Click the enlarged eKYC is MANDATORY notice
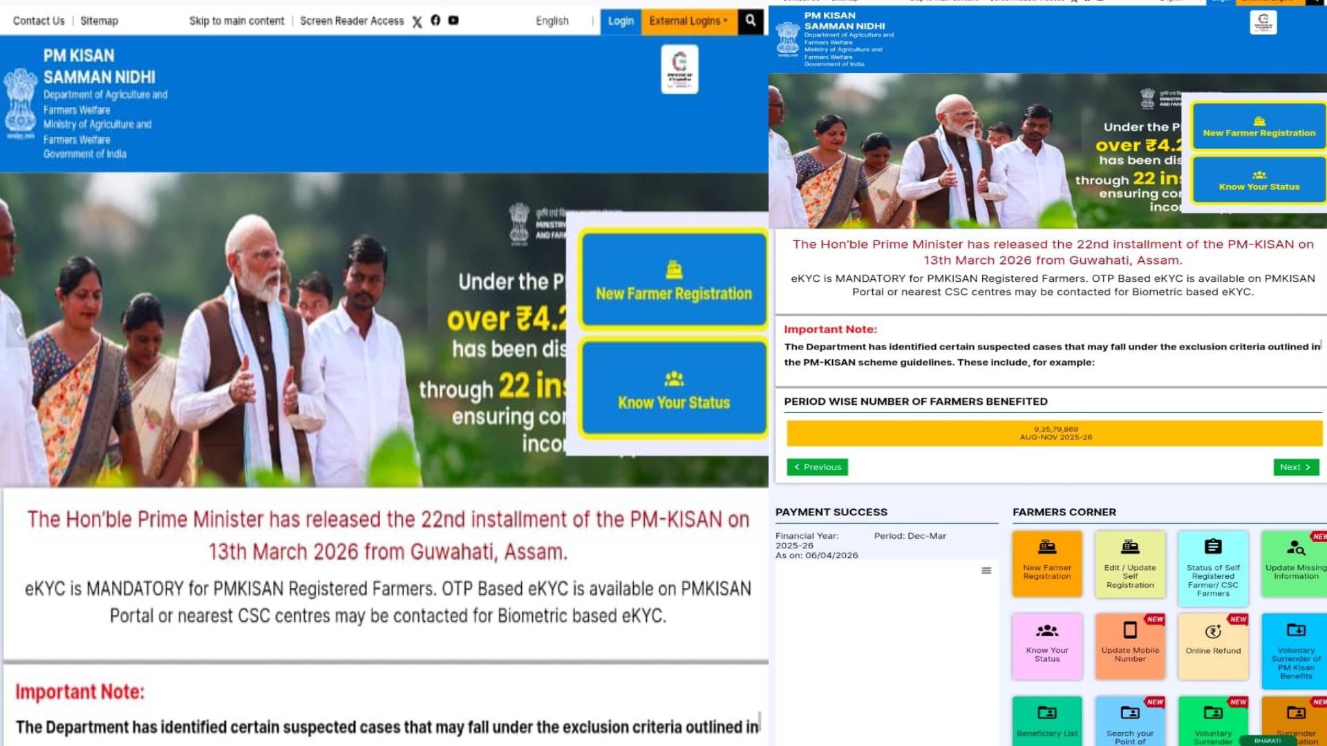1327x746 pixels. (388, 602)
